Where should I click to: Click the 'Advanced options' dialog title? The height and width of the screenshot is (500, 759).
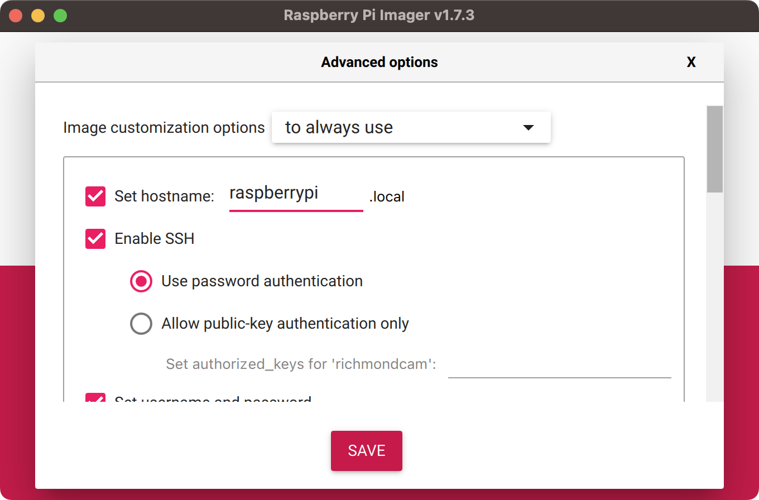pyautogui.click(x=379, y=62)
